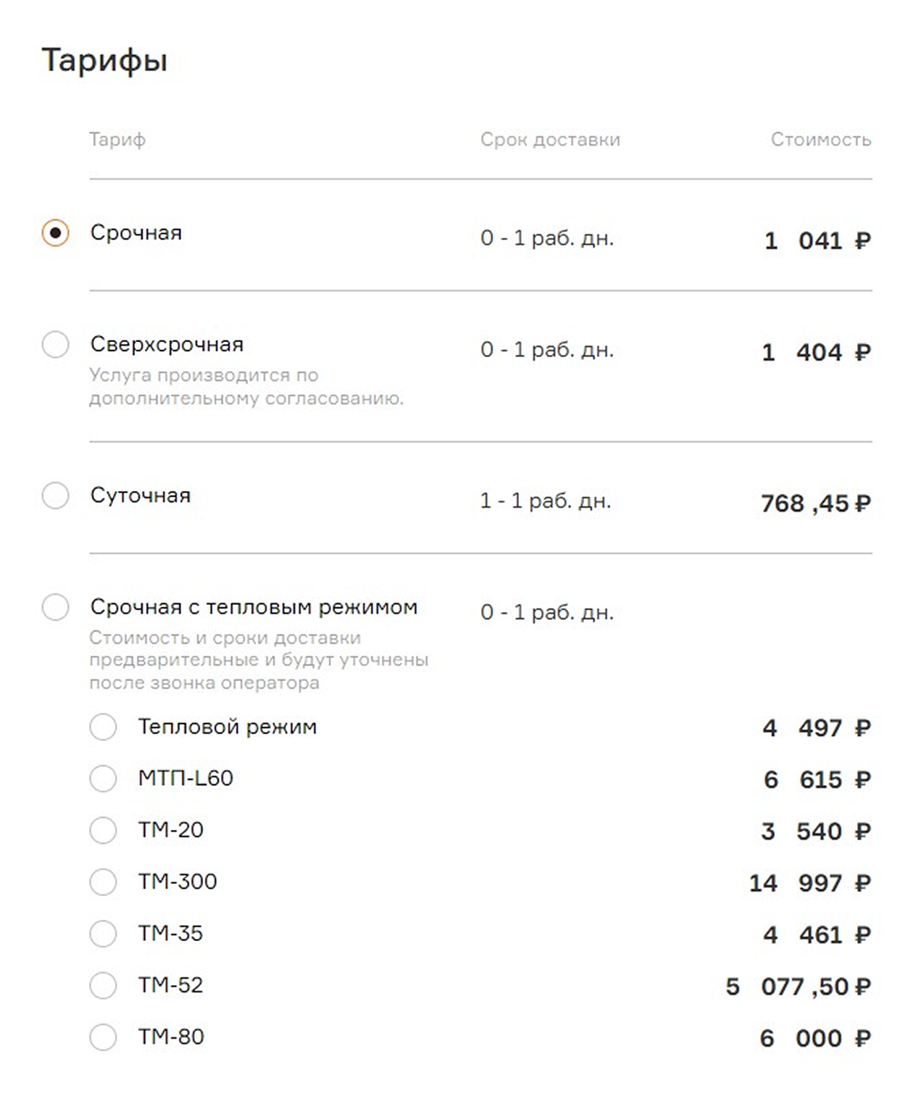This screenshot has width=913, height=1104.
Task: Choose the МТП-L60 radio option
Action: tap(103, 779)
